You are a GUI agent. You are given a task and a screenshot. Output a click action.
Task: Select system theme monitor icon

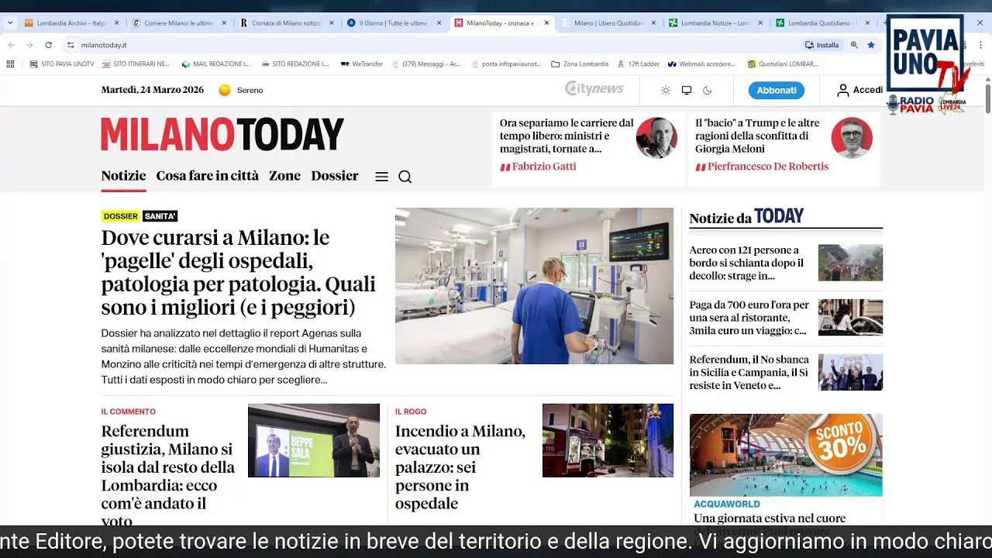(x=687, y=90)
